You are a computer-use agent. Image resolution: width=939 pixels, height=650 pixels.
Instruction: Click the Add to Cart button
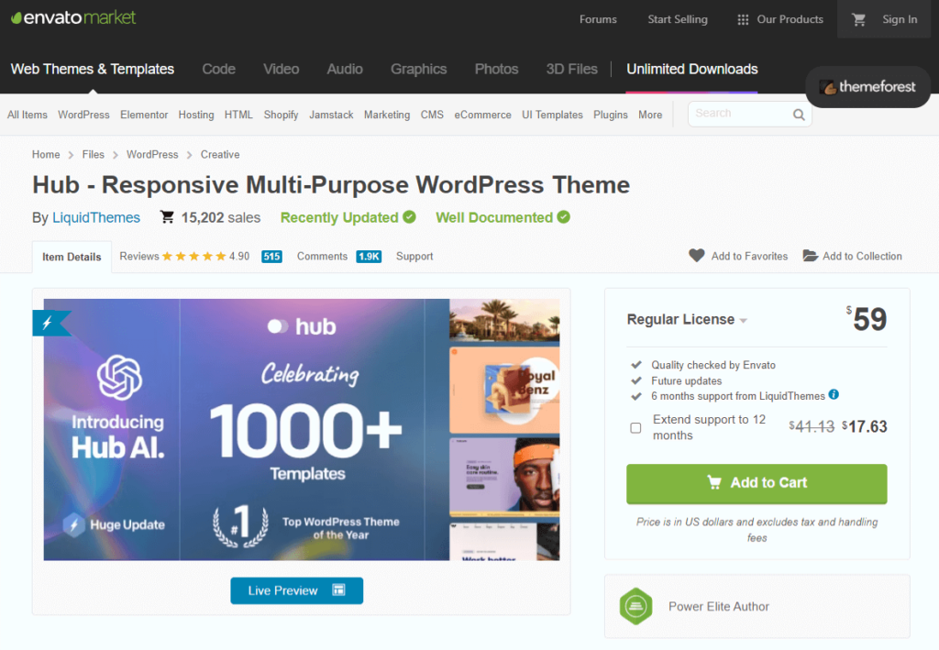(757, 484)
